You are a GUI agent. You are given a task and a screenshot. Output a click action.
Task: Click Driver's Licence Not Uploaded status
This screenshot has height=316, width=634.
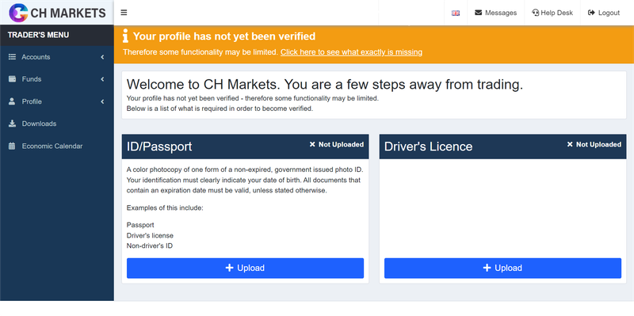click(x=594, y=144)
